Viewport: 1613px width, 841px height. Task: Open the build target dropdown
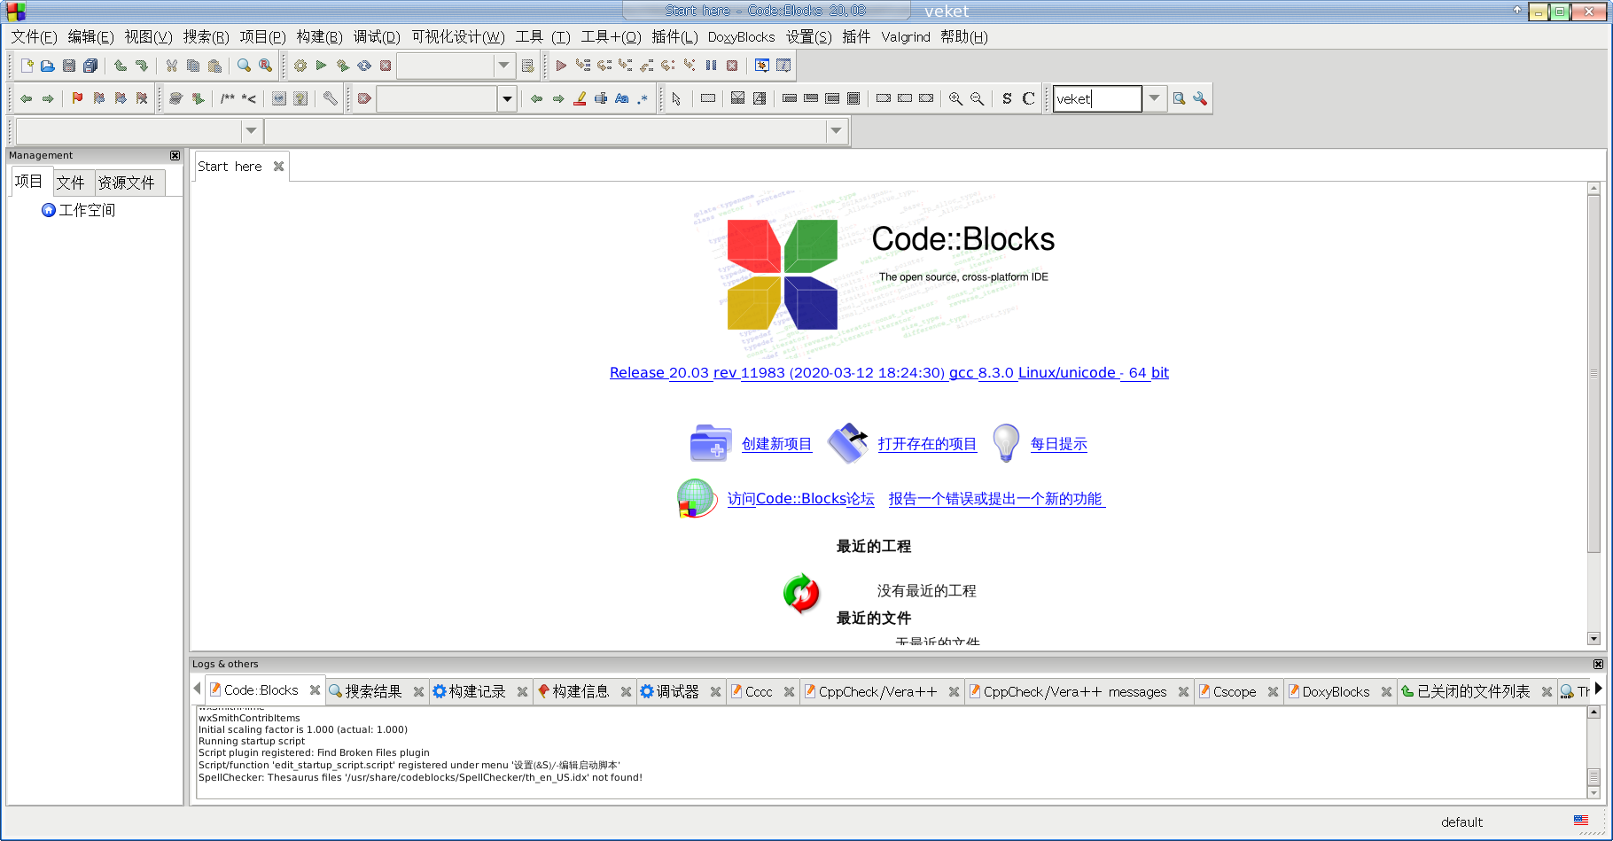(503, 66)
